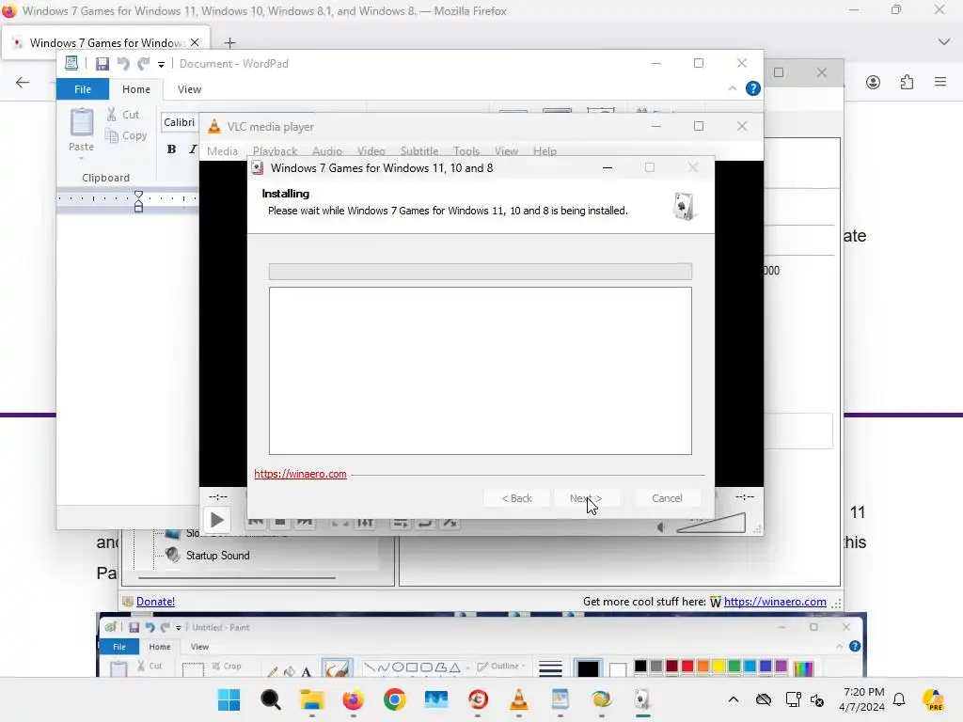963x722 pixels.
Task: Open the Media menu in VLC
Action: click(x=222, y=151)
